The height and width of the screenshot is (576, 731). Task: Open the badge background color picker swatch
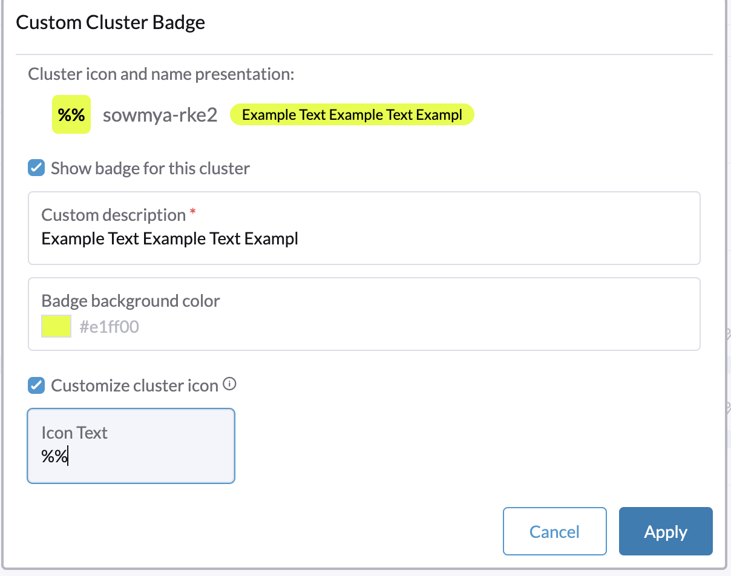pyautogui.click(x=56, y=326)
